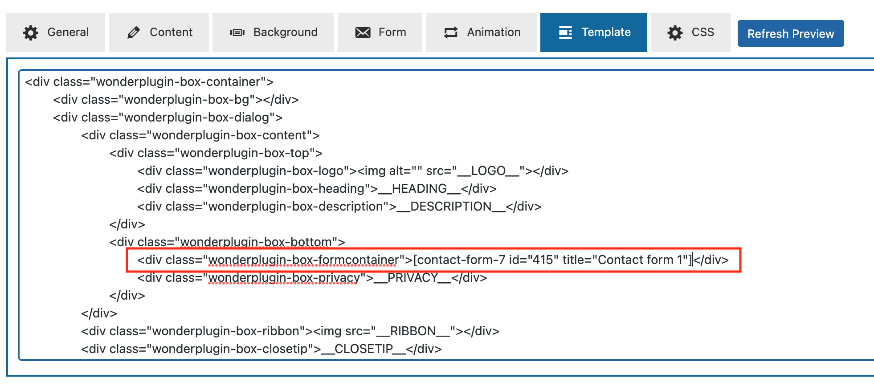The image size is (874, 390).
Task: Click the __RIBBON__ placeholder in the template
Action: [x=412, y=331]
